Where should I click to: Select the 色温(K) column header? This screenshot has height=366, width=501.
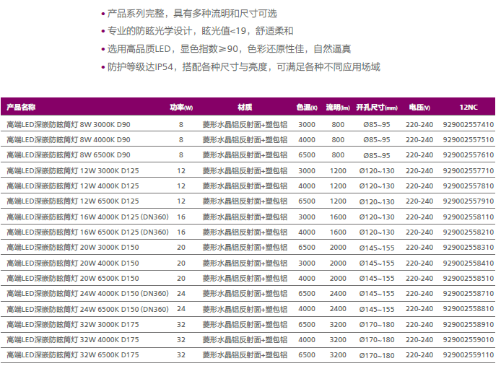307,108
